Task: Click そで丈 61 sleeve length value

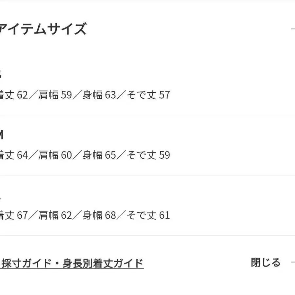Action: tap(148, 215)
